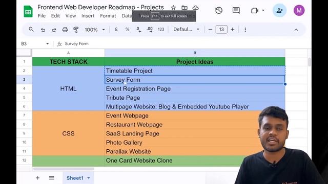Open the Name box dropdown arrow
The image size is (328, 184).
pos(48,44)
